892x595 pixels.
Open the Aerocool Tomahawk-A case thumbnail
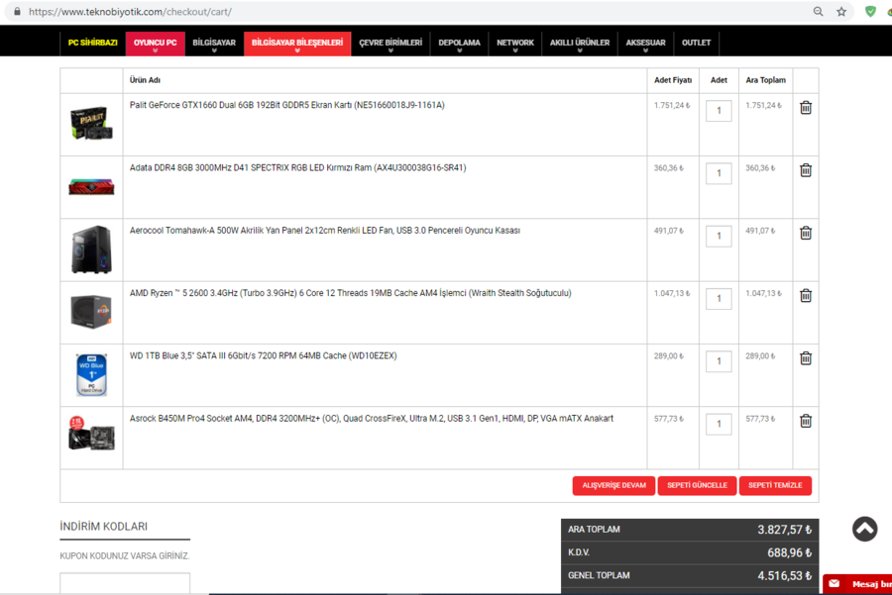[x=91, y=249]
